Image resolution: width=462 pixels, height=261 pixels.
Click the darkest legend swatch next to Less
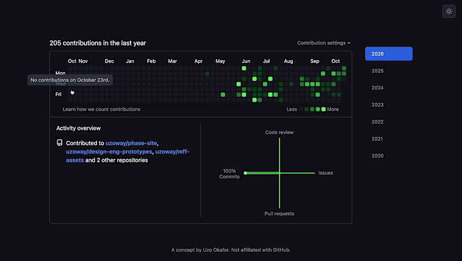tap(301, 109)
